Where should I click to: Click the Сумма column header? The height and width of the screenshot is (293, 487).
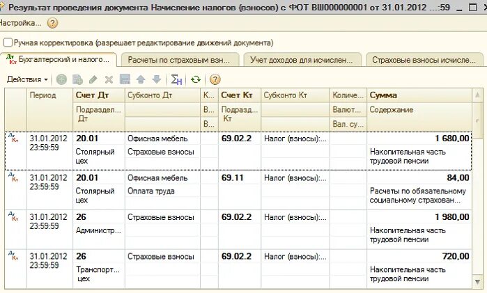[419, 95]
